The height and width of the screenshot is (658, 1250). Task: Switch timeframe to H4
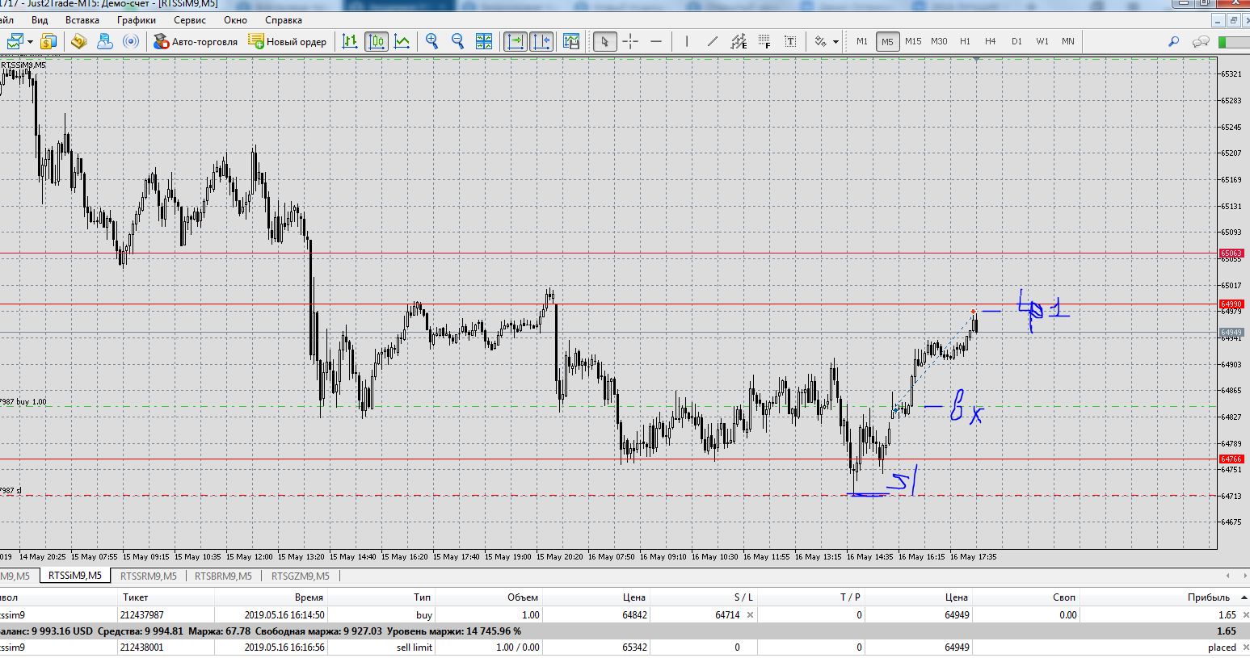coord(991,41)
